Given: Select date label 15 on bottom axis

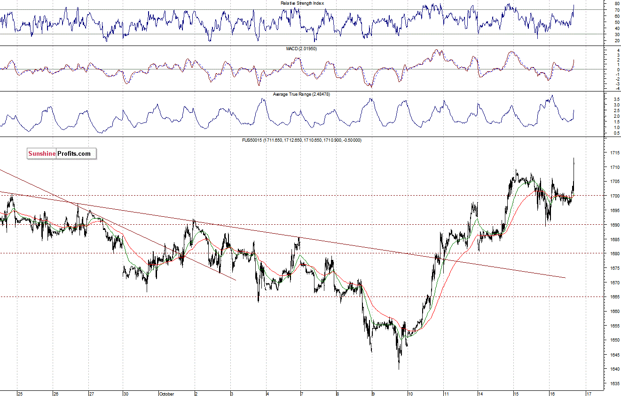Looking at the screenshot, I should click(x=516, y=393).
